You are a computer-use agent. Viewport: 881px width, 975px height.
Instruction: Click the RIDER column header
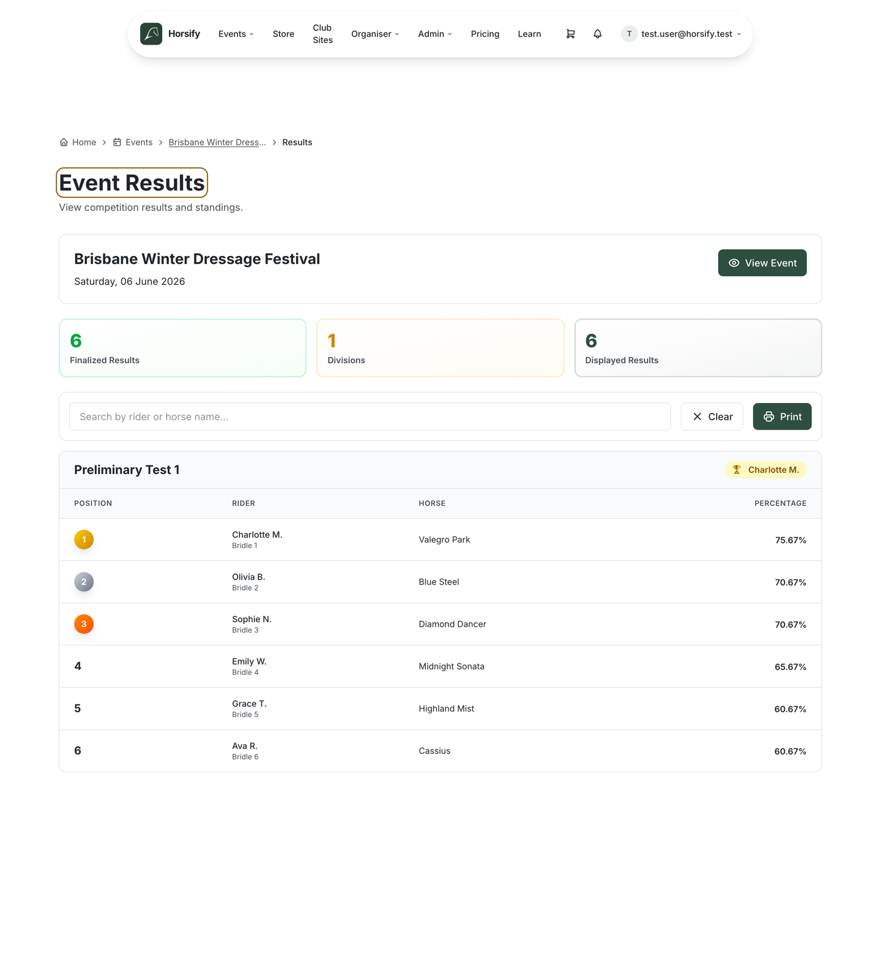243,503
